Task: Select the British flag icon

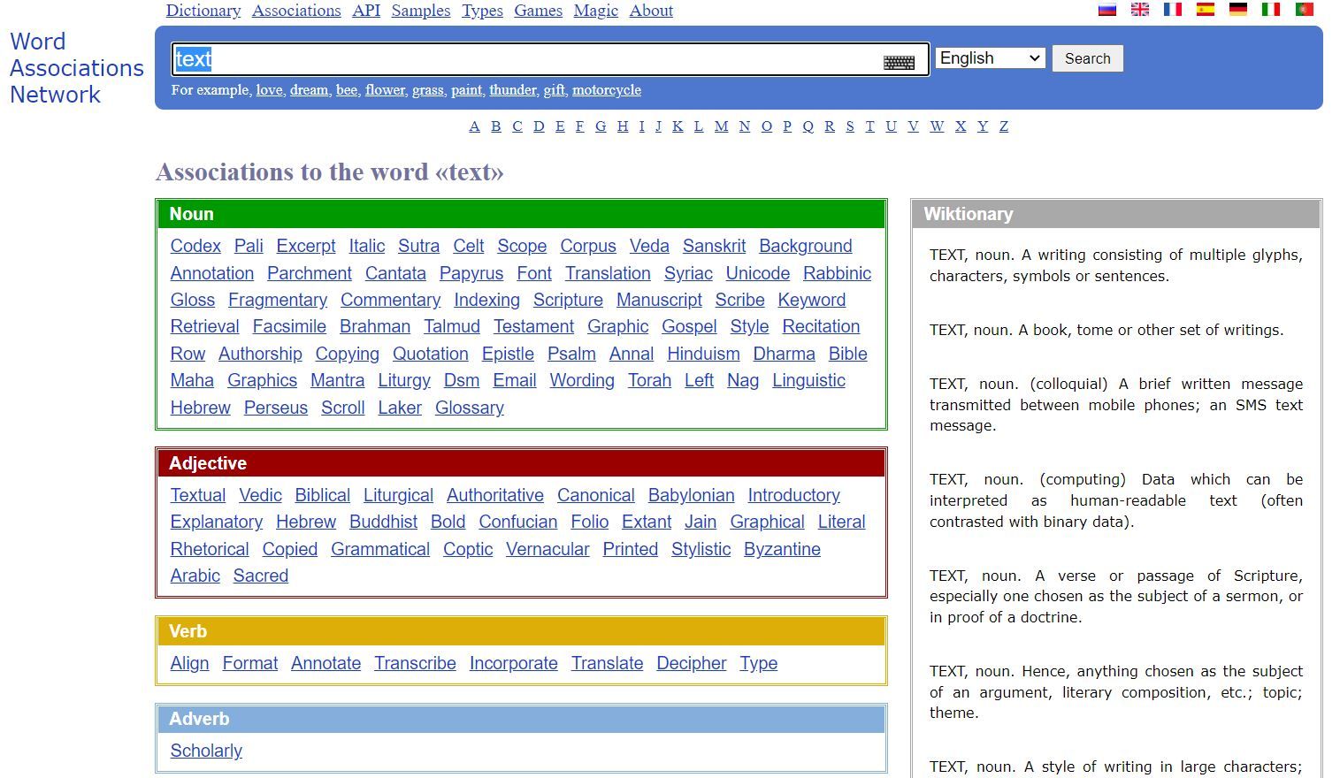Action: click(x=1140, y=10)
